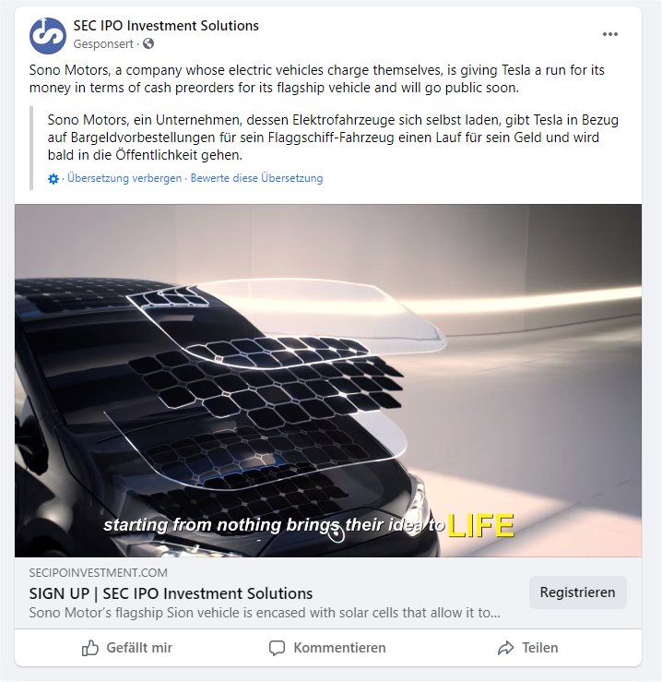Select Gefällt mir to like the post
The height and width of the screenshot is (682, 662).
click(127, 648)
